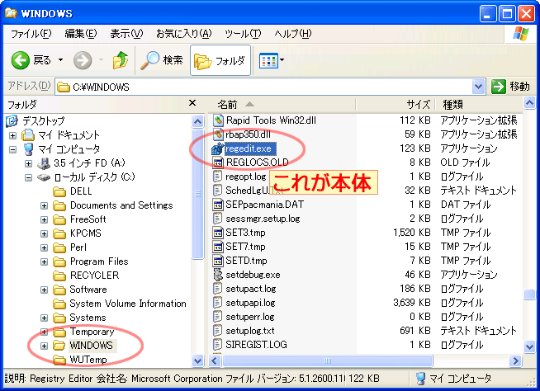Click the ローカル ディスク (C:) drive icon

tap(44, 177)
